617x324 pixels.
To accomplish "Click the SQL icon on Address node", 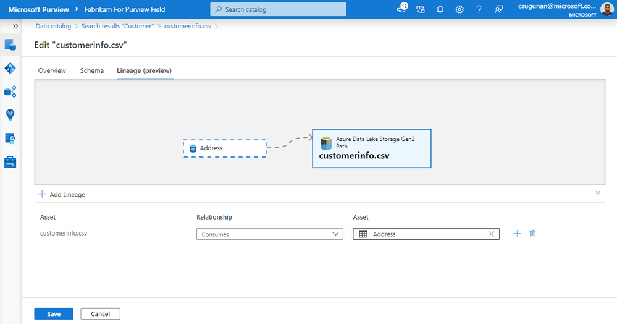I will (x=193, y=148).
